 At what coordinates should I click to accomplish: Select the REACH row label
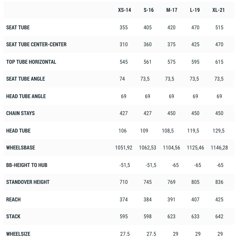(x=13, y=200)
